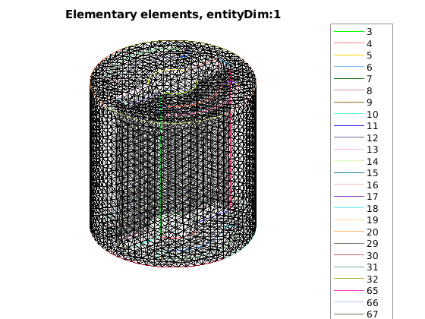The height and width of the screenshot is (319, 425).
Task: Select the olive legend line for entity 32
Action: point(349,279)
